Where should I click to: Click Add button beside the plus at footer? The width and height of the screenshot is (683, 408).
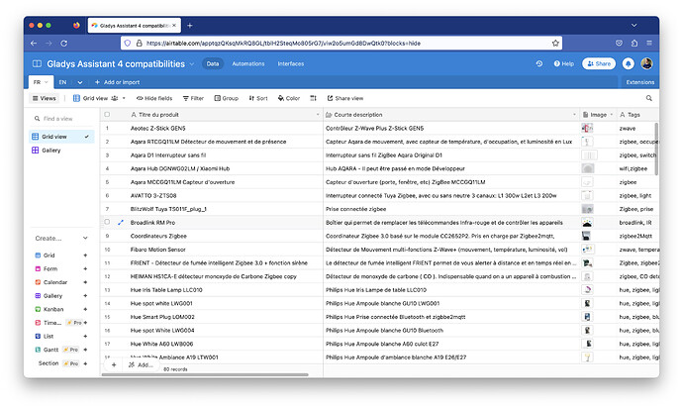(141, 365)
